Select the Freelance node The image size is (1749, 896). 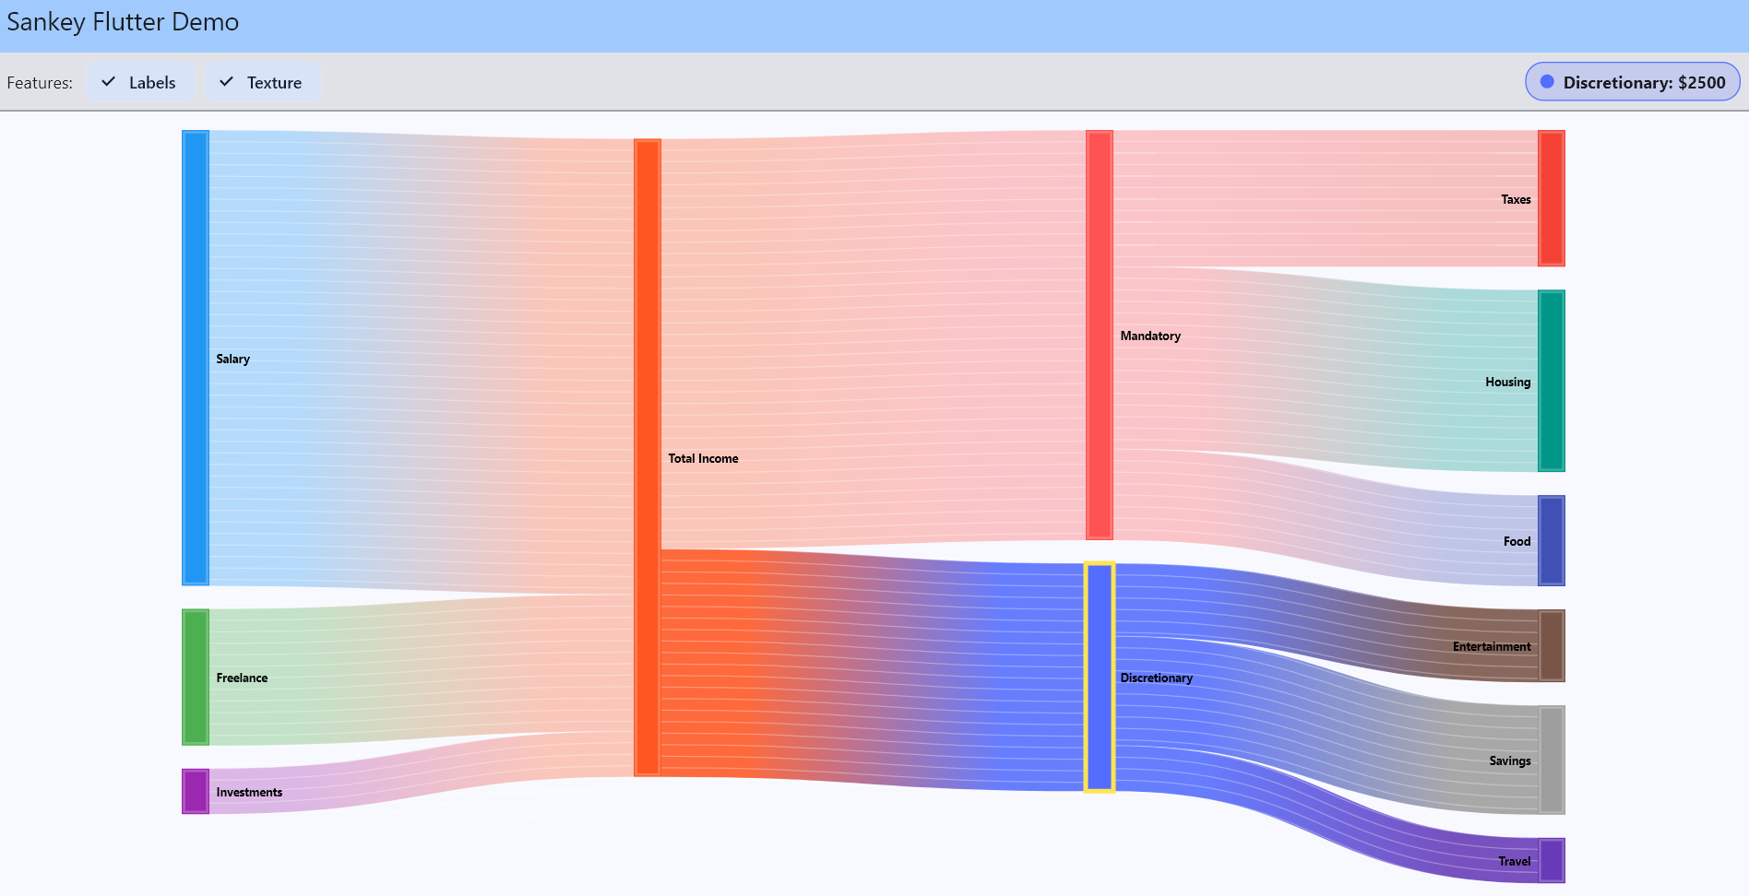coord(195,677)
